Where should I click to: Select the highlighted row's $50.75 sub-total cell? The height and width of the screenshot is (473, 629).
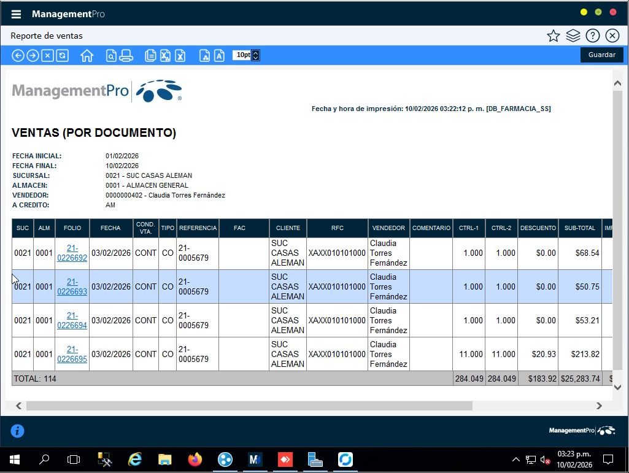pyautogui.click(x=580, y=286)
